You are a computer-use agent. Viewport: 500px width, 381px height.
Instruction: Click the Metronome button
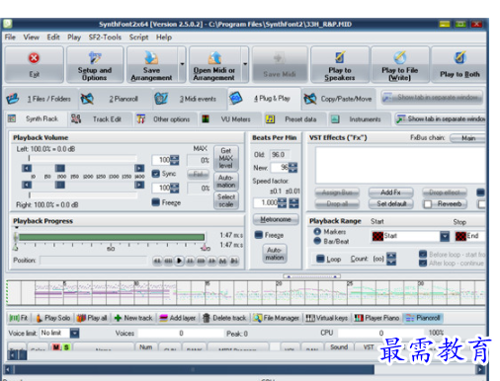(276, 219)
